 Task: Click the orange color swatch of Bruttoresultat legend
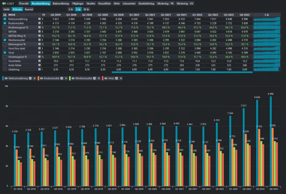pyautogui.click(x=38, y=78)
